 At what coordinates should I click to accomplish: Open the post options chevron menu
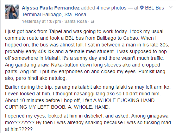pos(171,7)
